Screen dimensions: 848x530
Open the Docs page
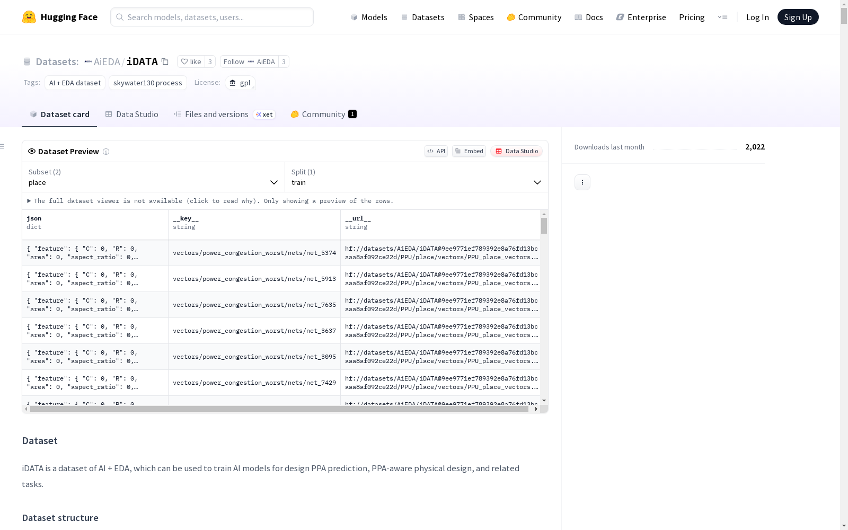589,17
